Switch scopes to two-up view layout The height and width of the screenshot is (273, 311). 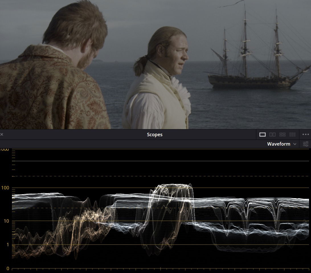(x=272, y=135)
